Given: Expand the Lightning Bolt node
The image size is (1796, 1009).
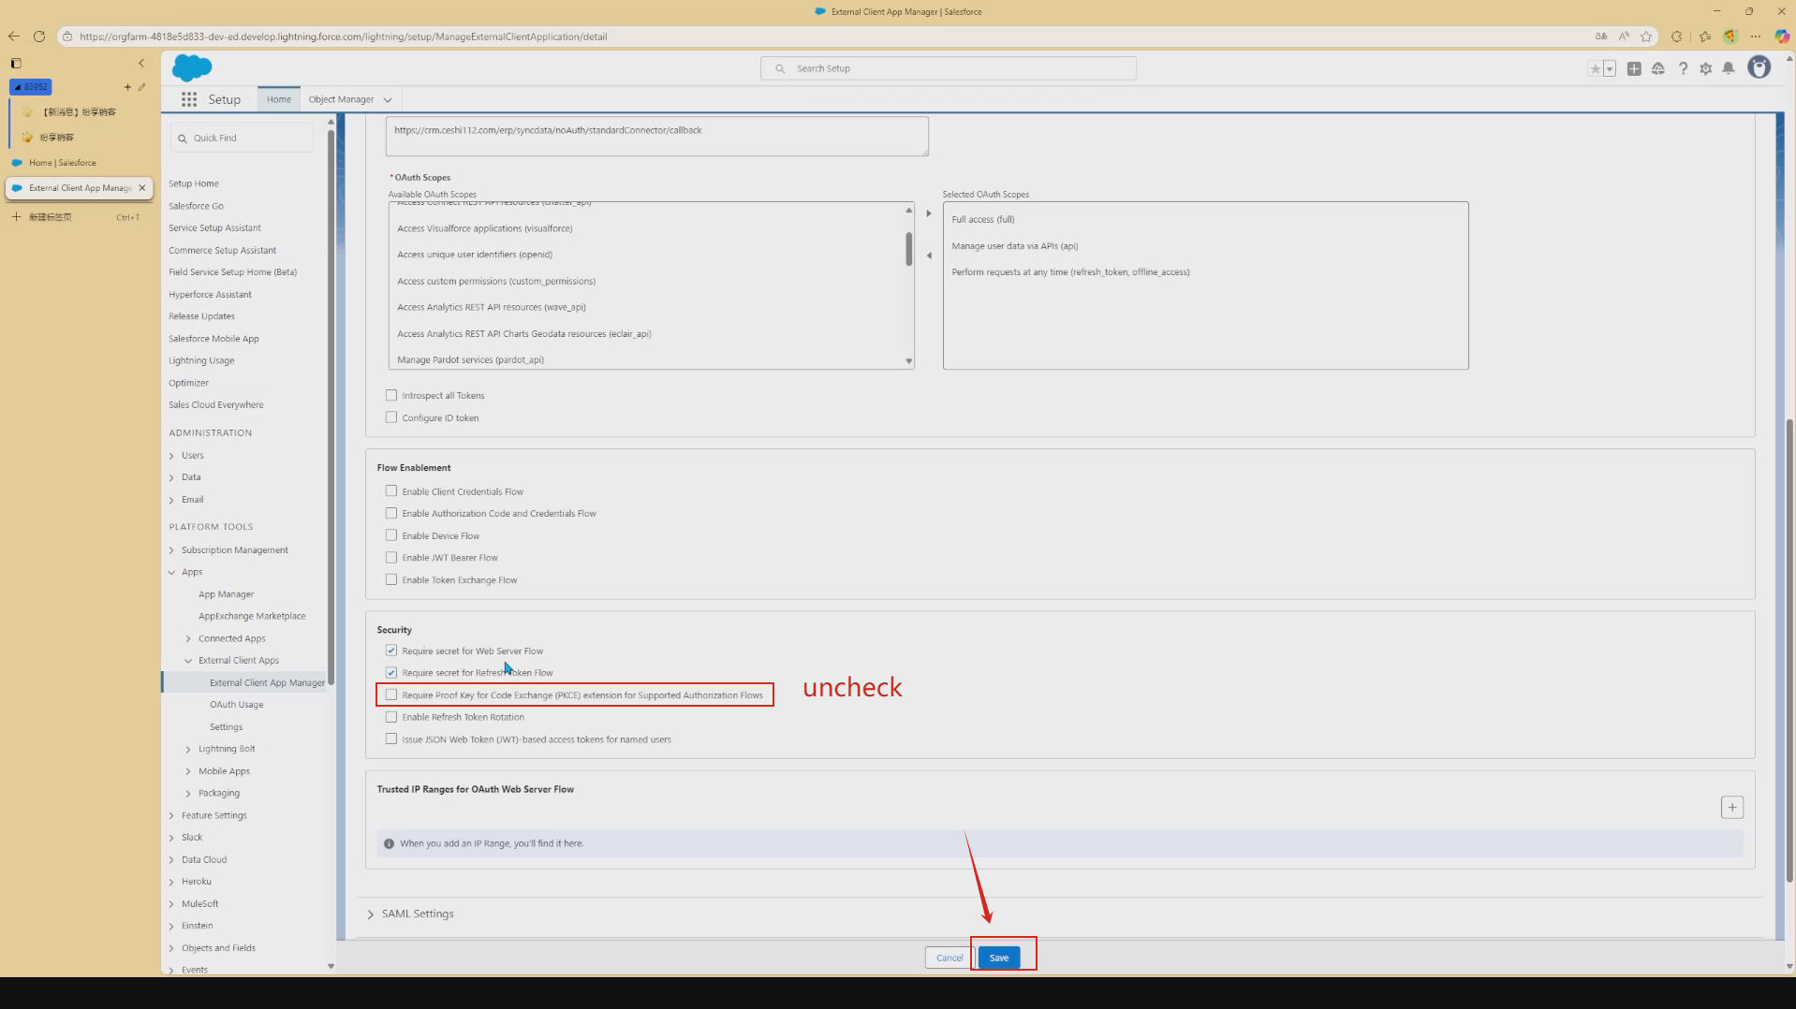Looking at the screenshot, I should point(188,749).
